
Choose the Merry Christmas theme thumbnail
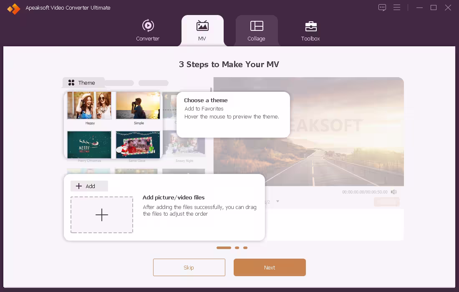[x=89, y=144]
